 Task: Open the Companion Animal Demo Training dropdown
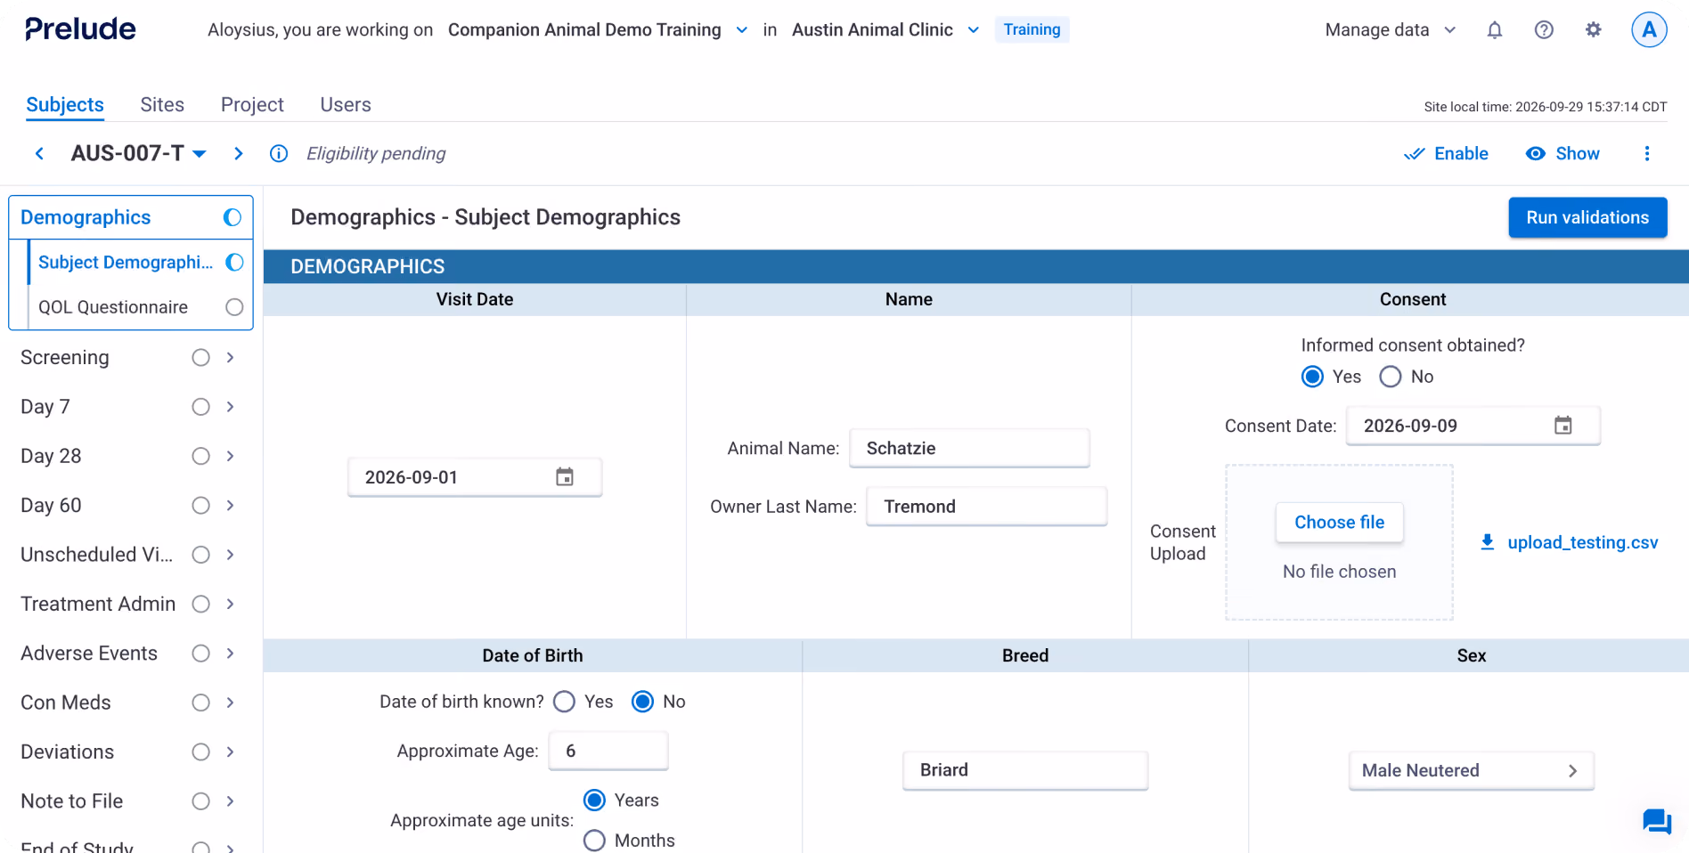598,29
